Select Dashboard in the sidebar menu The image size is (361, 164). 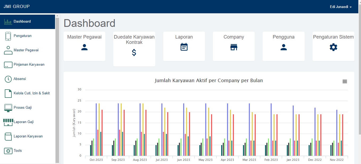click(22, 21)
